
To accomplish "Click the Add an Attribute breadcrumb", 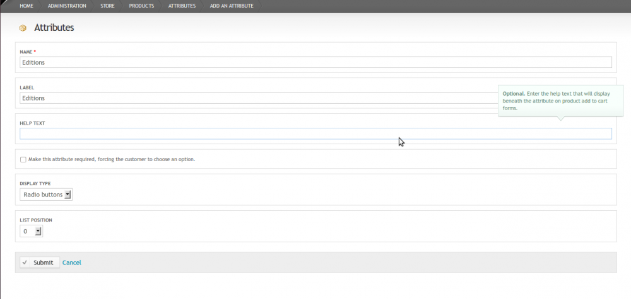I will tap(232, 6).
